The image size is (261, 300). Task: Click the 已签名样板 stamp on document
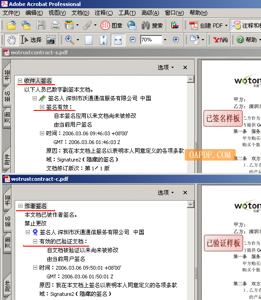click(223, 118)
